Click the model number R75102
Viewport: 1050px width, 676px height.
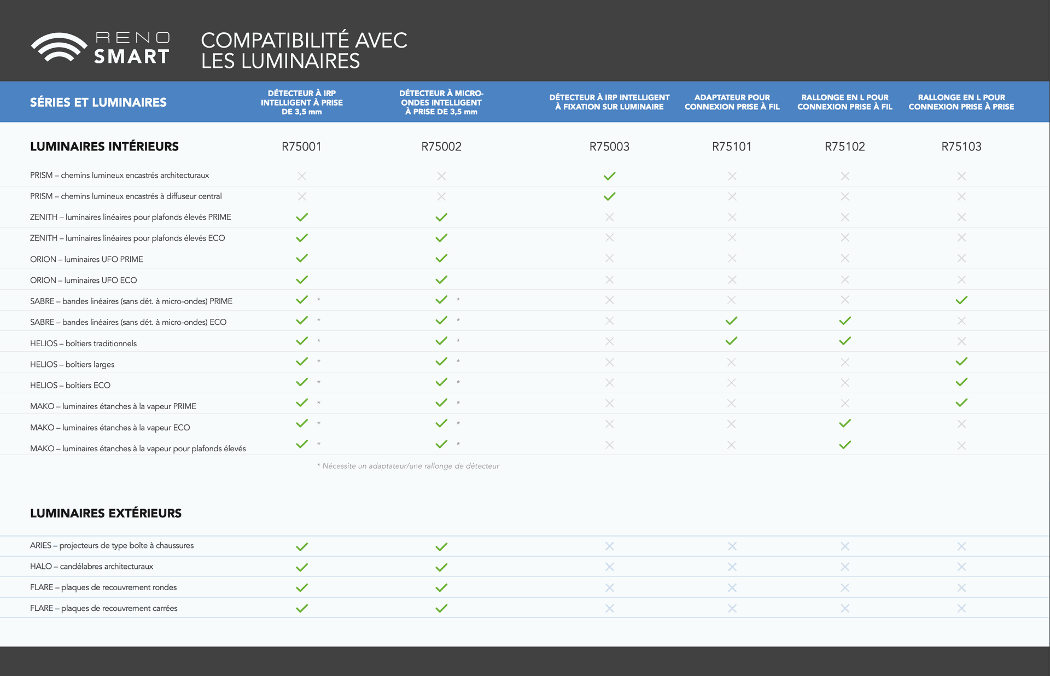click(845, 147)
